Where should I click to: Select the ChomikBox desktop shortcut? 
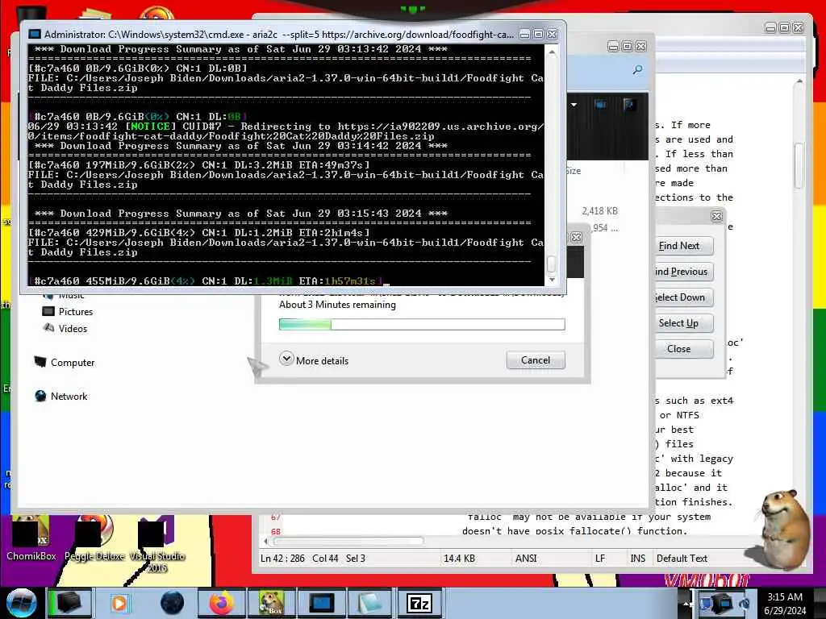coord(31,538)
